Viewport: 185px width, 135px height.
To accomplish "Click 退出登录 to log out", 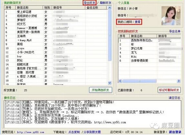I will click(175, 132).
